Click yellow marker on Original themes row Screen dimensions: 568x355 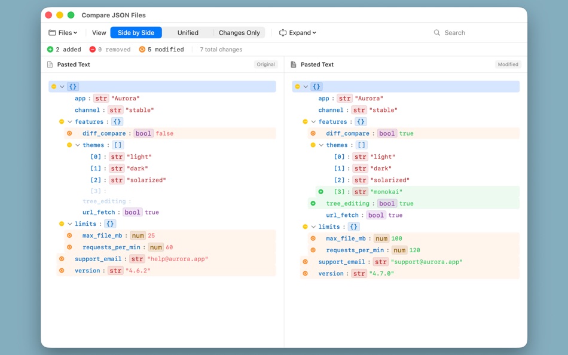(x=69, y=145)
